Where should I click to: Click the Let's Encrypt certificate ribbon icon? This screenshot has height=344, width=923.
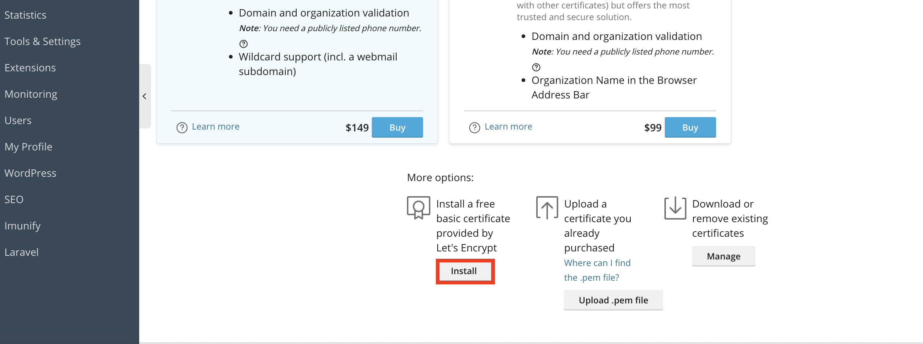pos(418,207)
